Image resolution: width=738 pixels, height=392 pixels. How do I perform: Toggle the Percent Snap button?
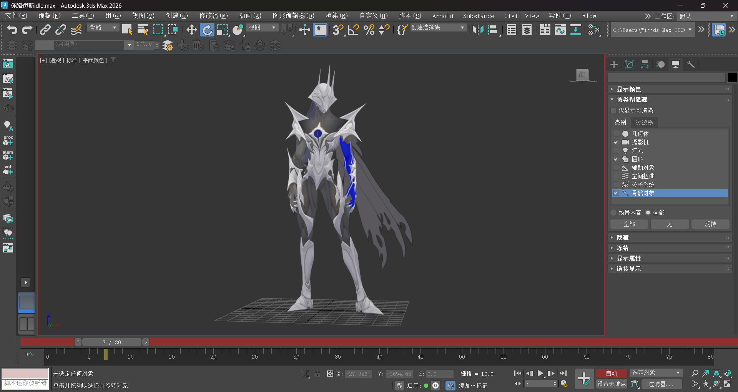coord(369,30)
